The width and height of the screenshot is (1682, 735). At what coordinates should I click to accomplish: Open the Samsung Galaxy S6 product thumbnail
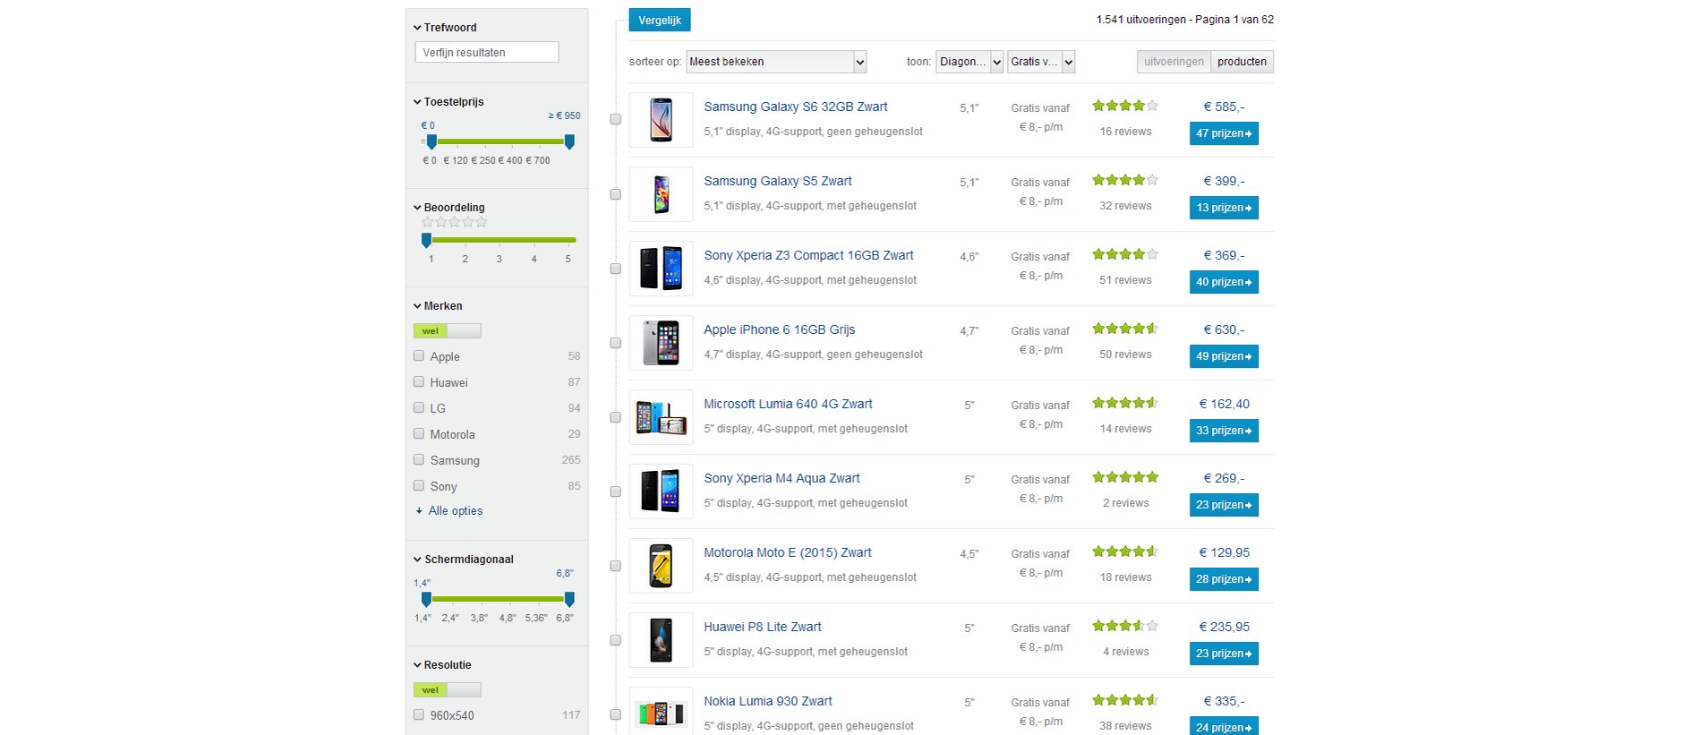661,120
